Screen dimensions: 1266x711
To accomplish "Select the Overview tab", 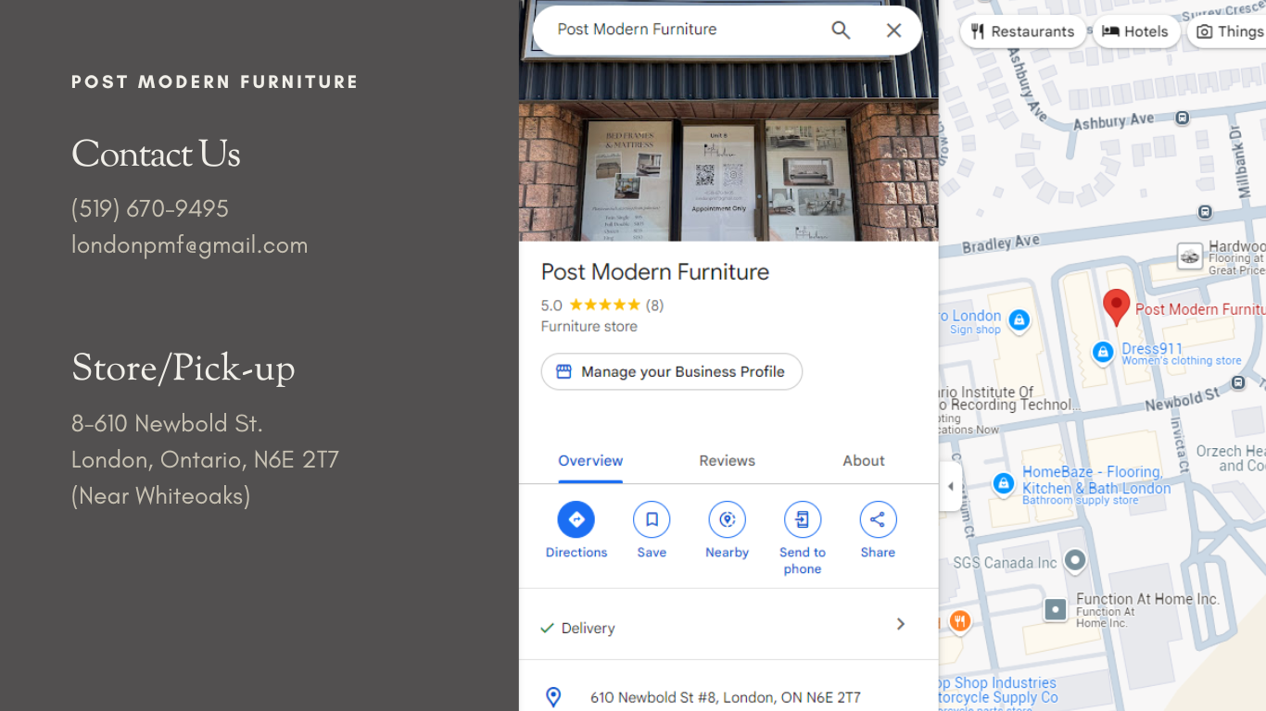I will click(x=590, y=461).
